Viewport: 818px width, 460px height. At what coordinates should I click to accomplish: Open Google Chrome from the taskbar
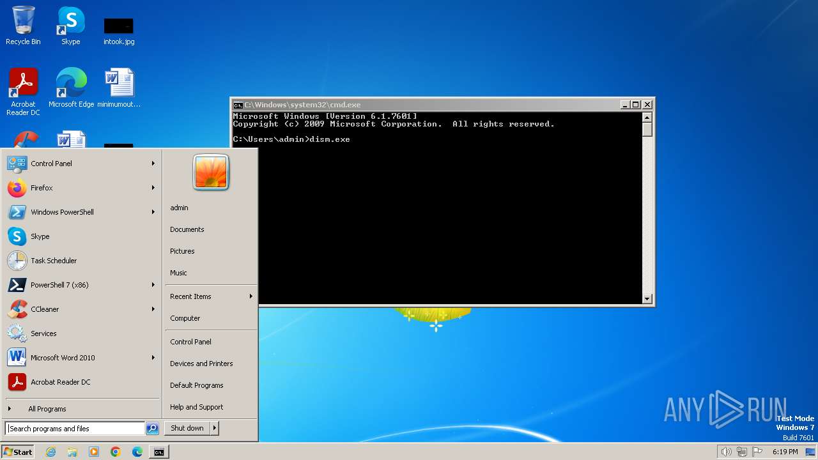click(116, 452)
